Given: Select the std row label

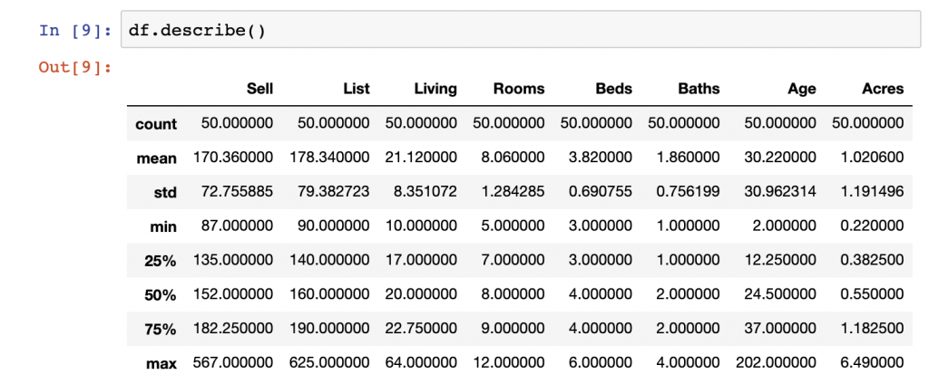Looking at the screenshot, I should coord(166,193).
